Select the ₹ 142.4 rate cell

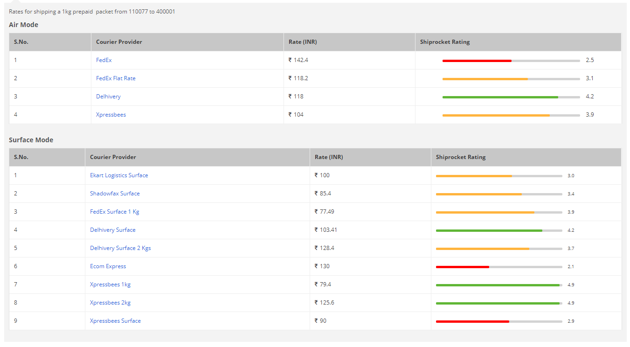click(349, 60)
